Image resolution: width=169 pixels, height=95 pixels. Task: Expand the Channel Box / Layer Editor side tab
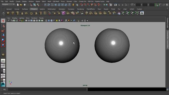(x=168, y=40)
